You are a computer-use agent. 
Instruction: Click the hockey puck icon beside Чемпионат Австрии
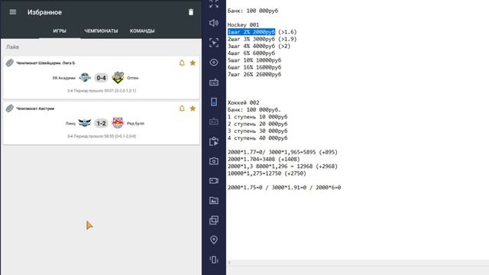[10, 108]
